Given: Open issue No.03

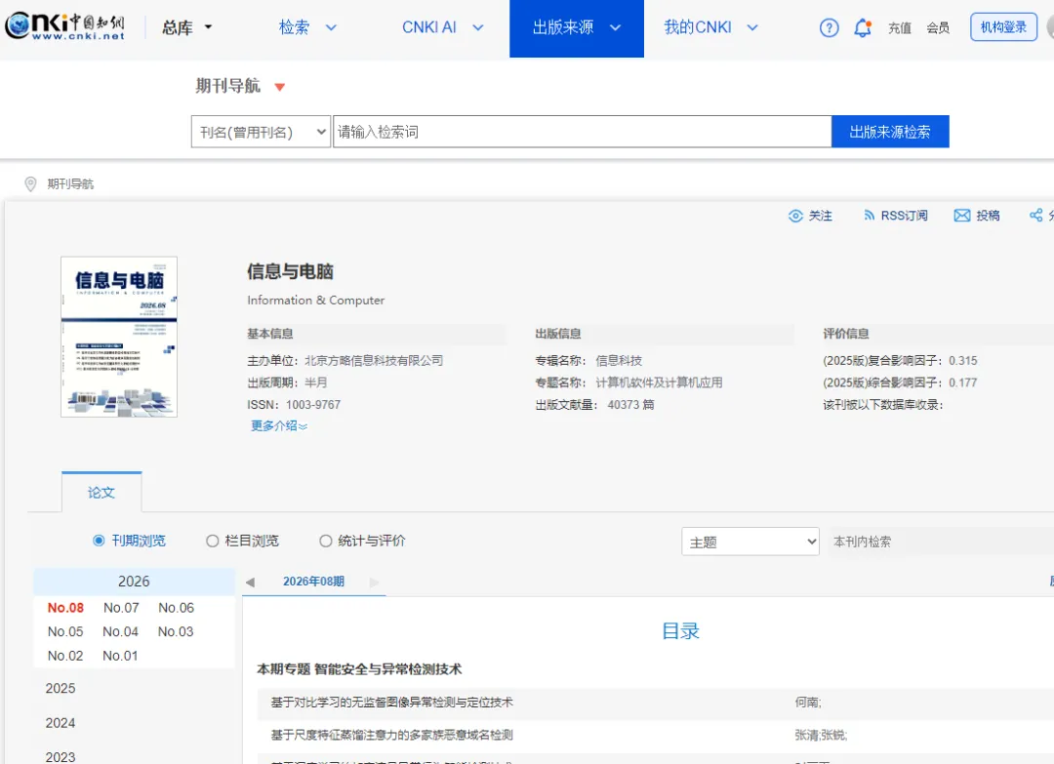Looking at the screenshot, I should tap(176, 632).
